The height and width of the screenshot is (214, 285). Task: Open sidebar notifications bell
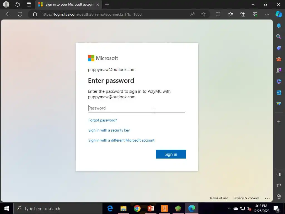click(279, 25)
